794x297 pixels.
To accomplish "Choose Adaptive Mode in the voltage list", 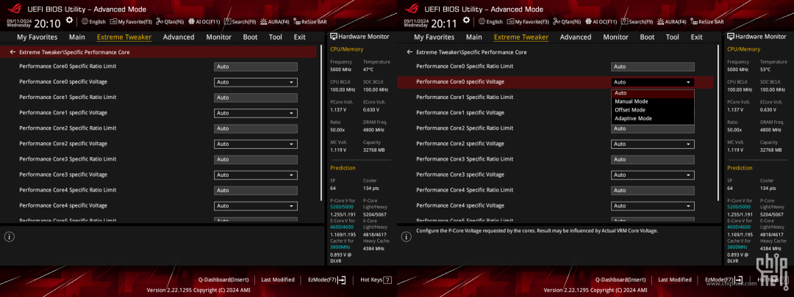I will (653, 118).
